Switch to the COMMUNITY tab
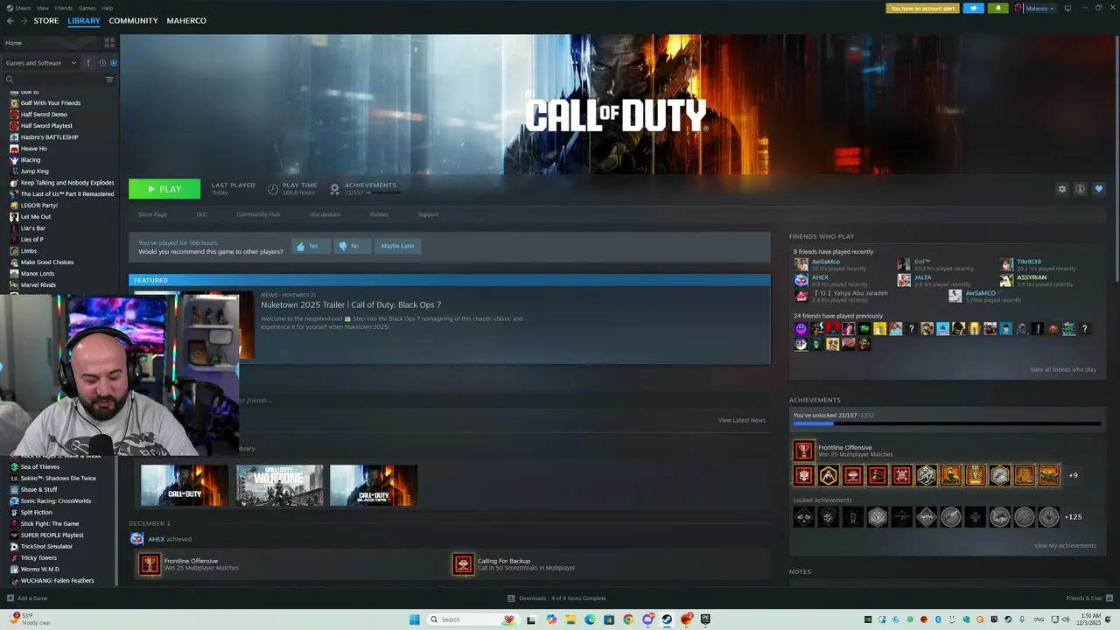 click(x=133, y=21)
